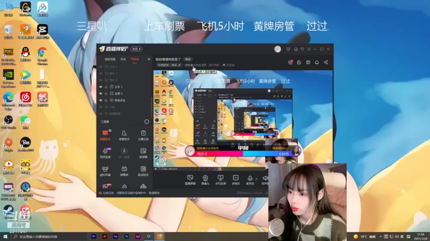Viewport: 430px width, 241px height.
Task: Click the Windows taskbar search box
Action: [49, 237]
